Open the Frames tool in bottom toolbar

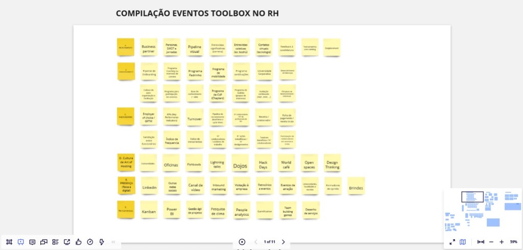tap(9, 242)
